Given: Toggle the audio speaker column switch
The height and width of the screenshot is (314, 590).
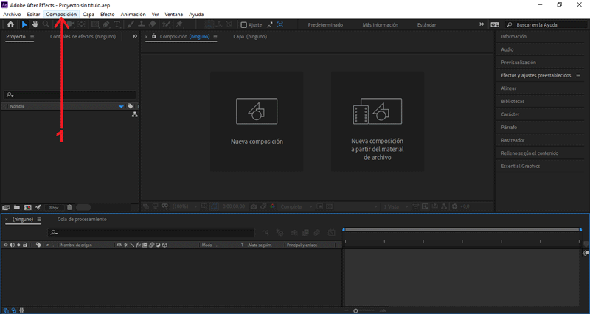Looking at the screenshot, I should [12, 245].
